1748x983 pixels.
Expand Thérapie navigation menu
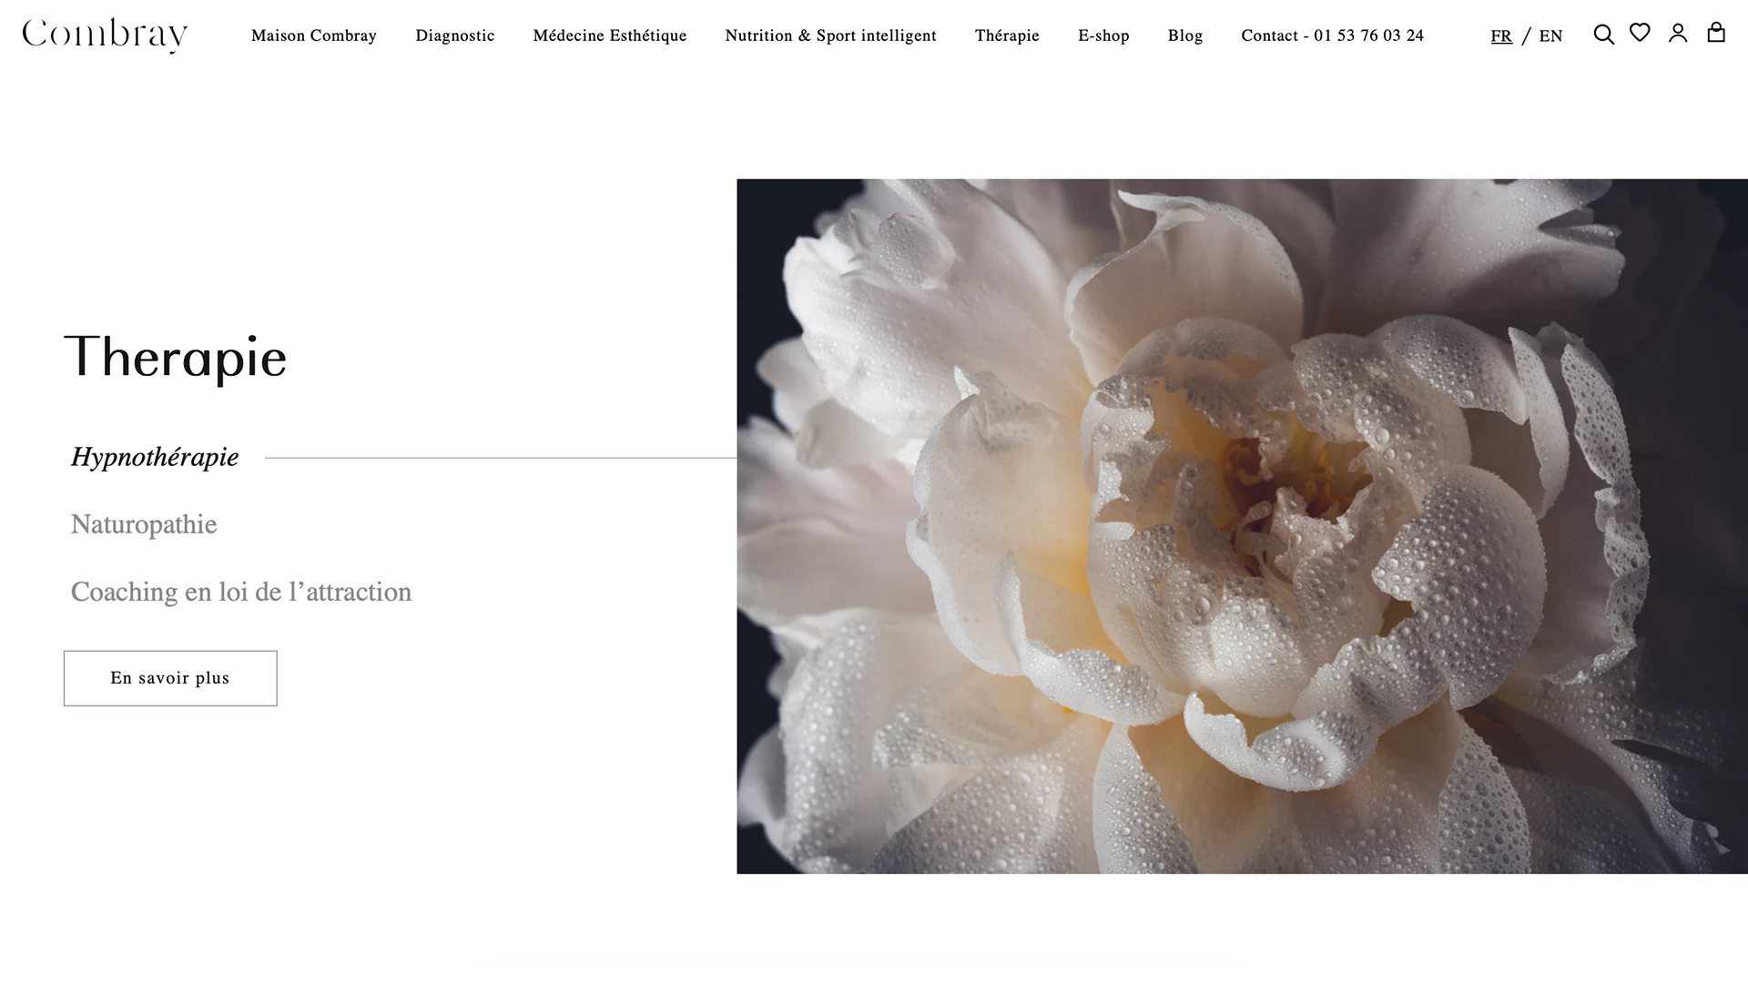coord(1007,35)
